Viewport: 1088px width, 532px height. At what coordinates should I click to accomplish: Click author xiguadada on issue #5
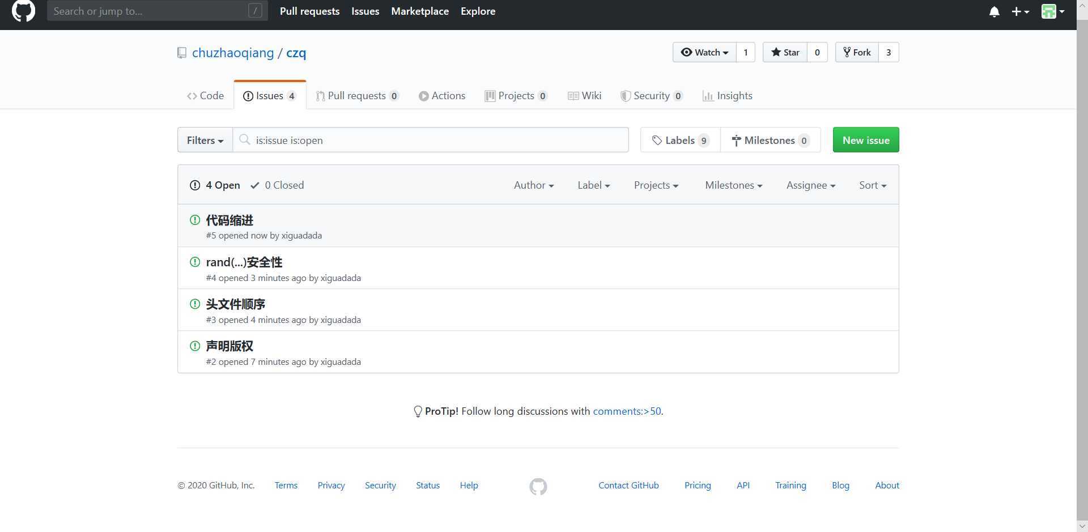[x=301, y=236]
